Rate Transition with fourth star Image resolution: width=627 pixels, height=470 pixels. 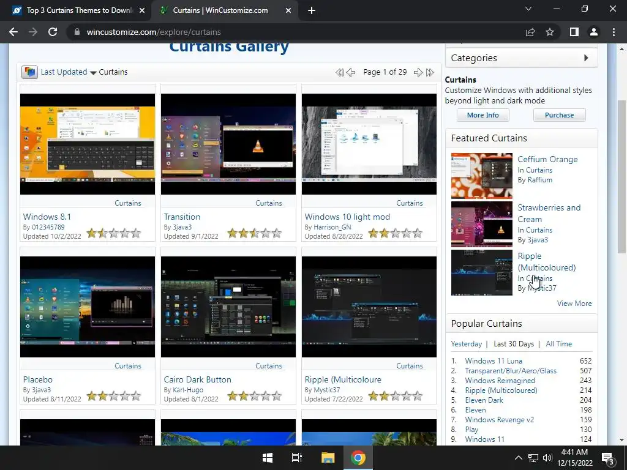pyautogui.click(x=266, y=233)
